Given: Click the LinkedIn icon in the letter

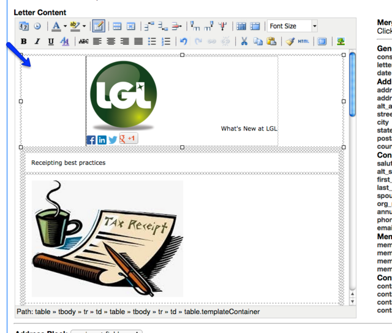Looking at the screenshot, I should (102, 140).
